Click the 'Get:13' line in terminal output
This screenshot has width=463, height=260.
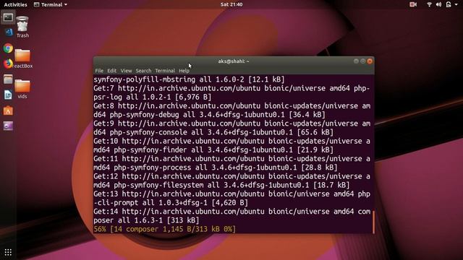tap(231, 194)
